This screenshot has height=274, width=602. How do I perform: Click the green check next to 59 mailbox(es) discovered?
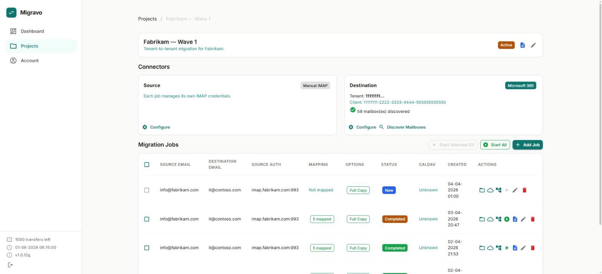click(x=353, y=110)
